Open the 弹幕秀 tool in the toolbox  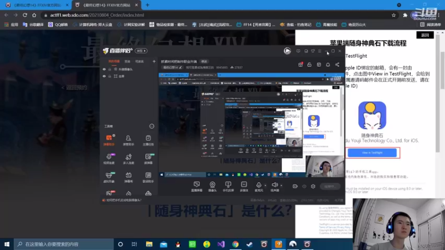[128, 177]
